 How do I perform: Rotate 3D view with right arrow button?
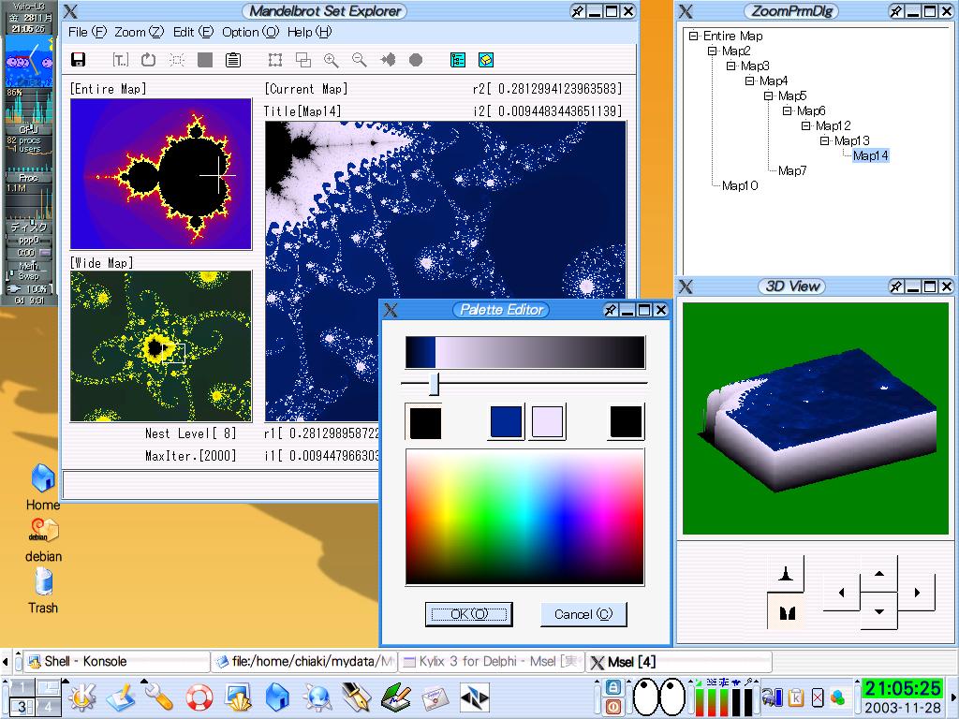pyautogui.click(x=917, y=593)
